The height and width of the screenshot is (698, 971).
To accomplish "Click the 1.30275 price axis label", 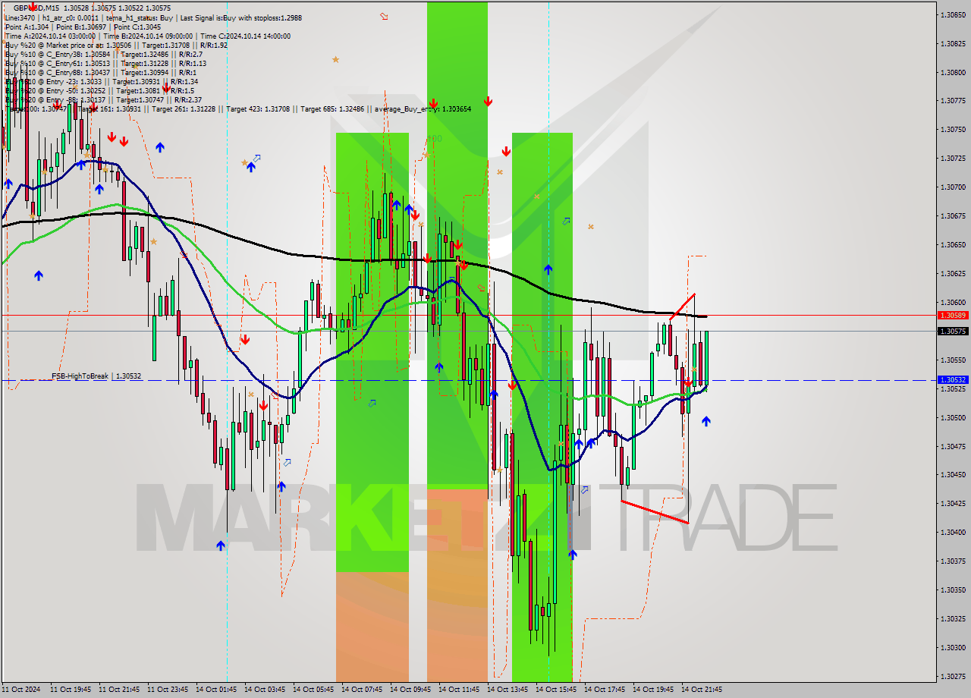I will pos(952,676).
